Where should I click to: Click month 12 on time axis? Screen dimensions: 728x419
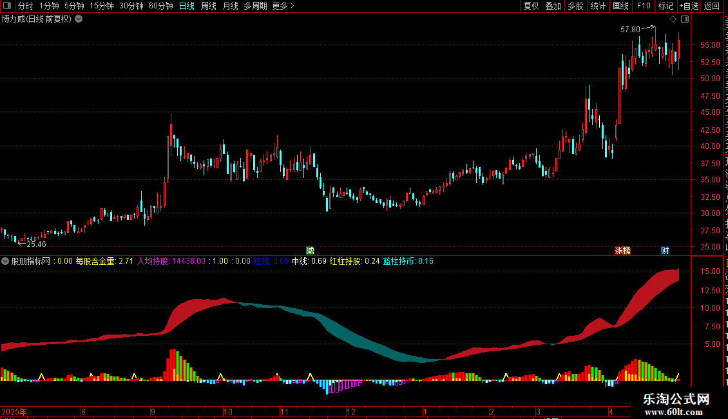pyautogui.click(x=351, y=411)
